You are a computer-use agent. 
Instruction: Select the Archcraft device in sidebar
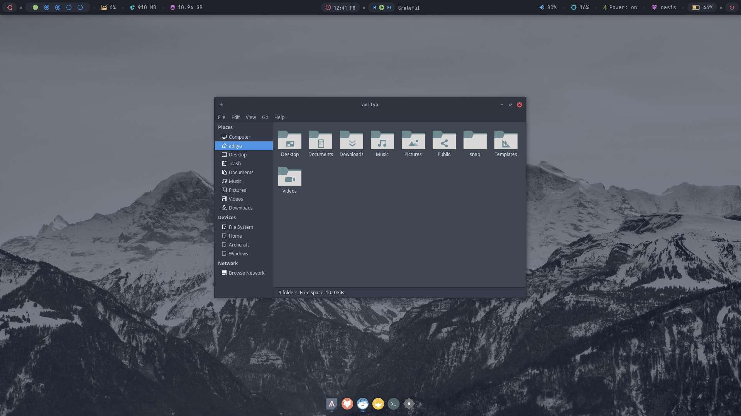pos(239,245)
